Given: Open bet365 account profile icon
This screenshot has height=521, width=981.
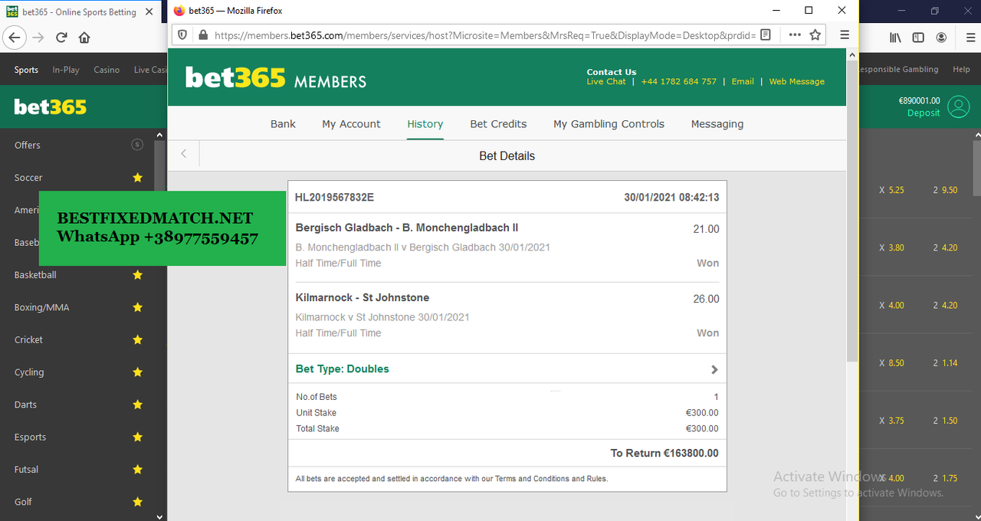Looking at the screenshot, I should coord(959,106).
